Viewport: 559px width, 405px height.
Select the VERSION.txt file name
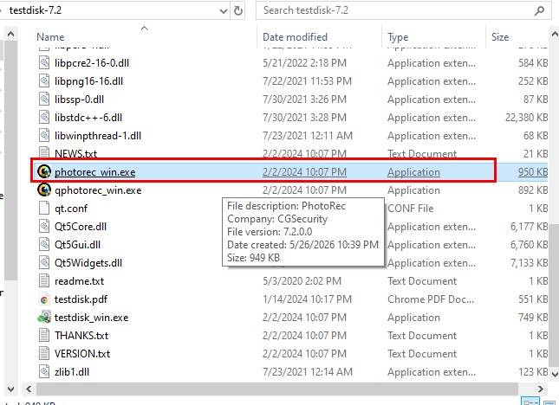(x=82, y=354)
